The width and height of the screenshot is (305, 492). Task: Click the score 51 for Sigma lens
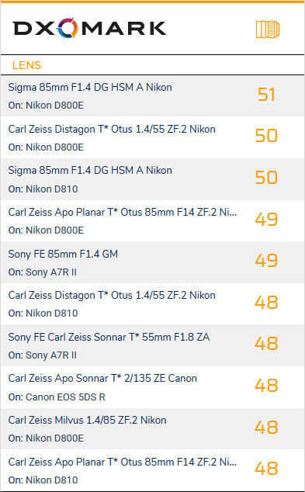266,95
